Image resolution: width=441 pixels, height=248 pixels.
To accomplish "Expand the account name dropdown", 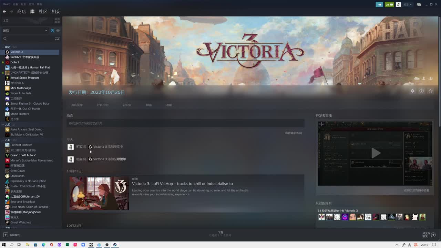I will pyautogui.click(x=407, y=4).
